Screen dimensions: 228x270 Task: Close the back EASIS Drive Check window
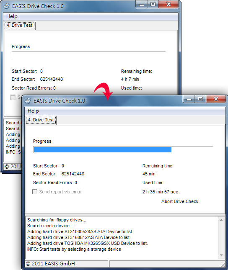coord(168,5)
